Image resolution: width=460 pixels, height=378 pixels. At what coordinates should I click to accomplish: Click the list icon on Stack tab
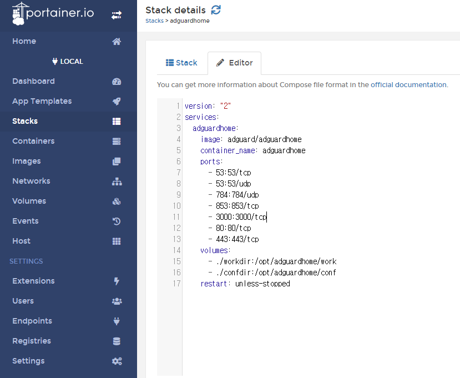point(170,63)
